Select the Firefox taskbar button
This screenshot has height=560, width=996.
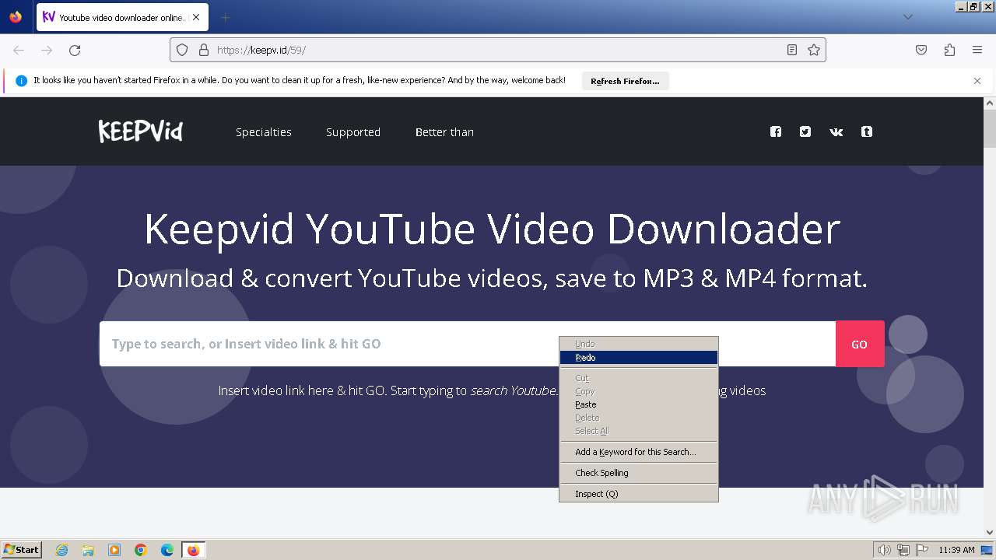[193, 550]
